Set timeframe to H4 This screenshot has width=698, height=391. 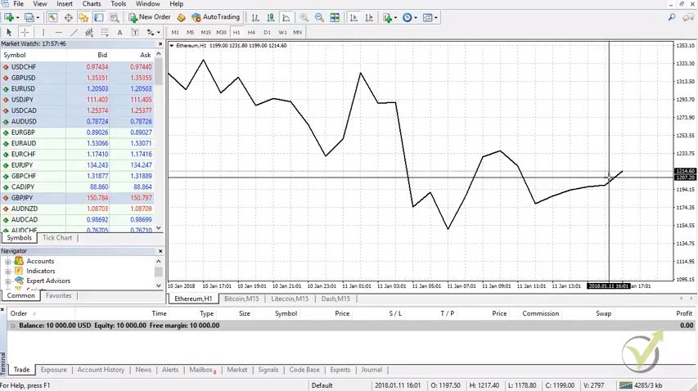[251, 32]
